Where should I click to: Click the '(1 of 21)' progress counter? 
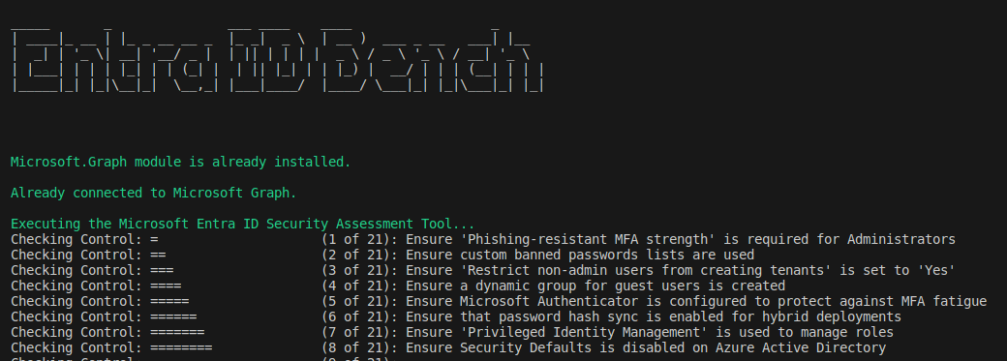tap(359, 240)
